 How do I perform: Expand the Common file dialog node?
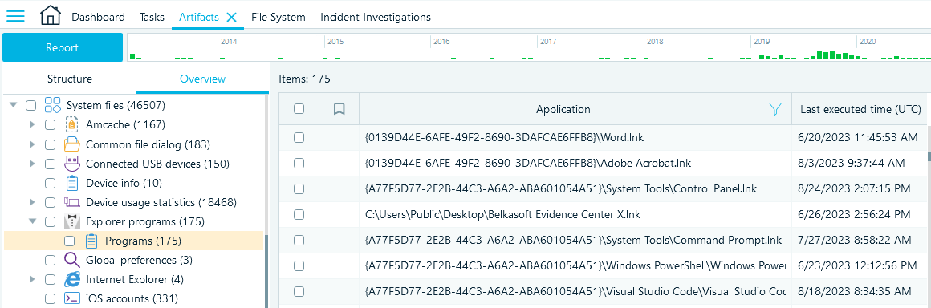[33, 144]
